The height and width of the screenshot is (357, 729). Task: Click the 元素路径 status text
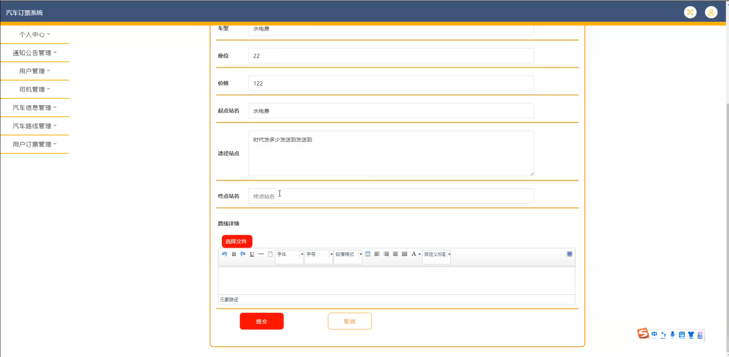(229, 300)
